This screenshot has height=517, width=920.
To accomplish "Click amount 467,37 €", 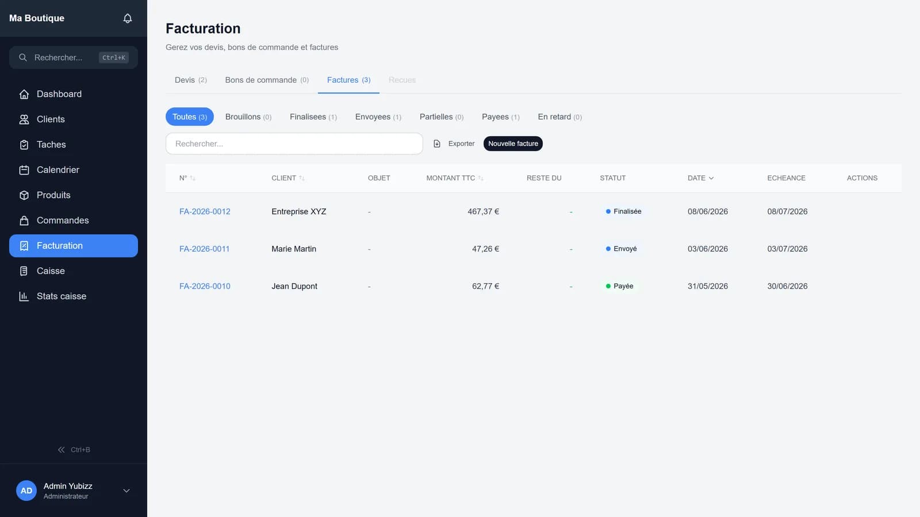I will (x=483, y=211).
